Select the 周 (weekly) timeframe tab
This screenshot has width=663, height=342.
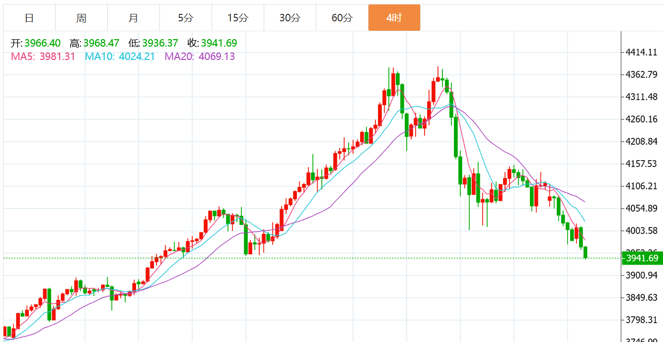point(81,18)
